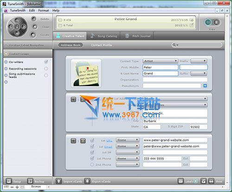The width and height of the screenshot is (232, 192).
Task: Click previous arrow in address section
Action: coord(73,99)
